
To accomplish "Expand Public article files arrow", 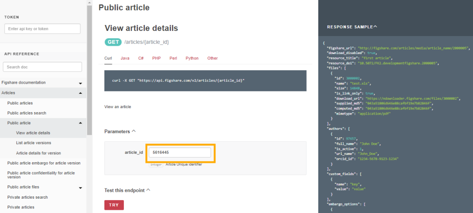I will 80,188.
